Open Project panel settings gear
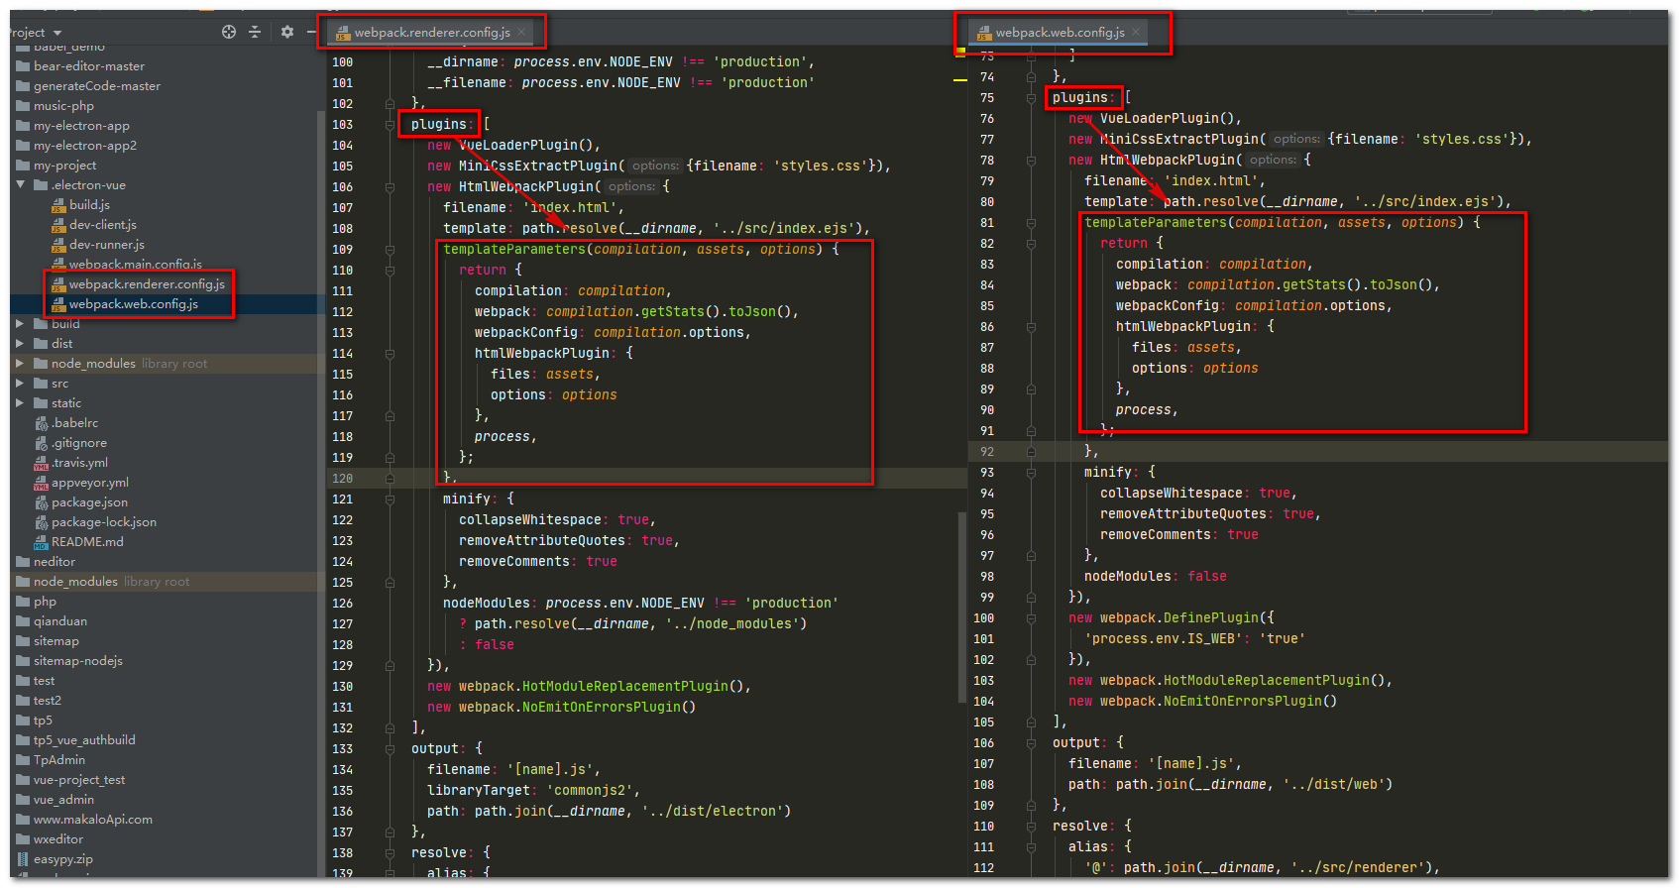The height and width of the screenshot is (888, 1679). [287, 32]
